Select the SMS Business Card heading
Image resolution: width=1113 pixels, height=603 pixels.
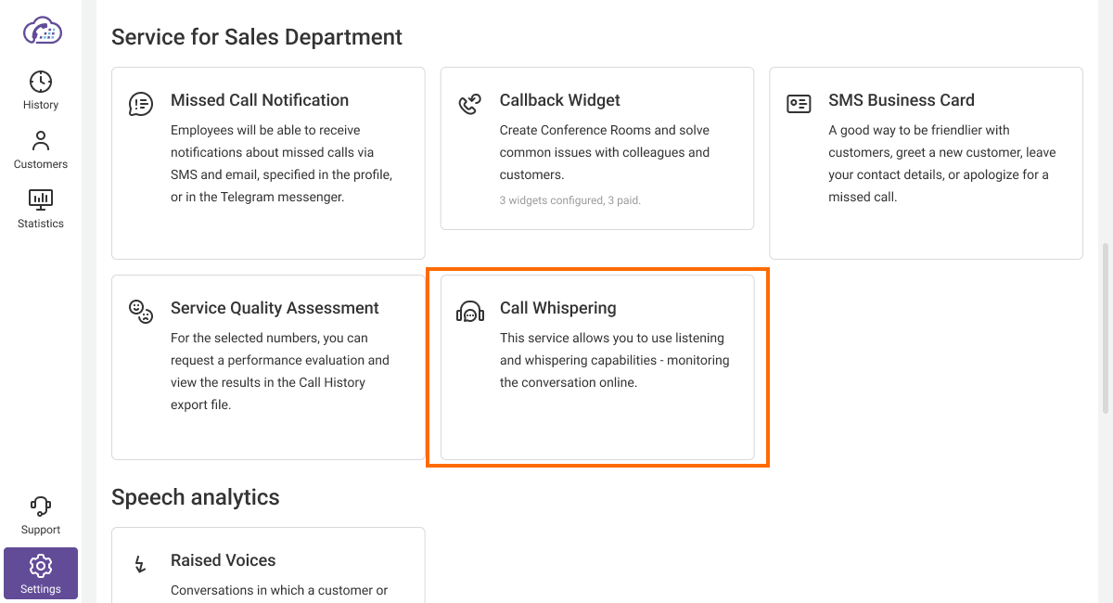902,100
